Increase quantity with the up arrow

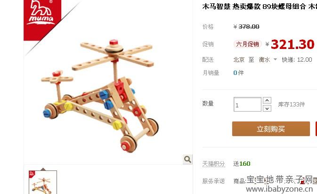point(267,100)
